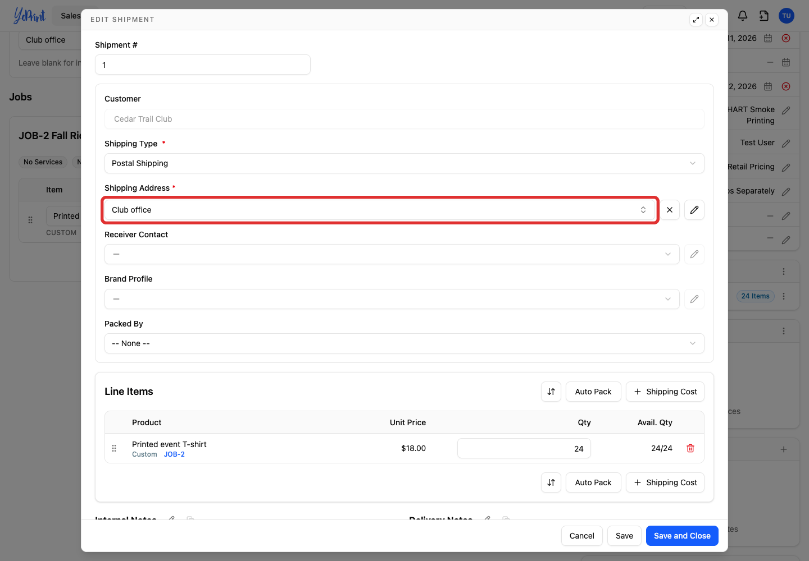This screenshot has height=561, width=809.
Task: Click the Printed event T-shirt product name
Action: click(x=169, y=444)
